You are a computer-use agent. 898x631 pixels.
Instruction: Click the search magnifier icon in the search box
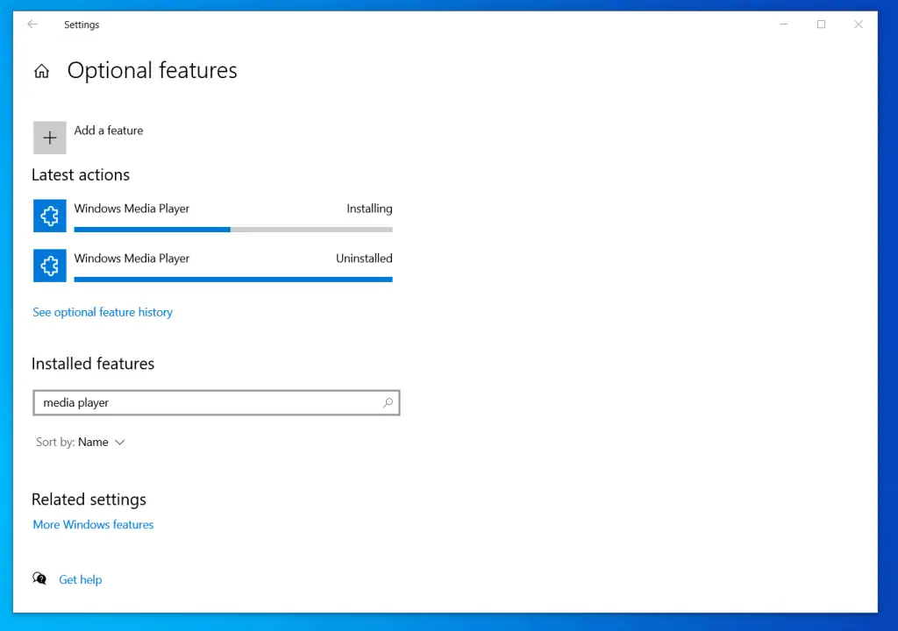(387, 402)
